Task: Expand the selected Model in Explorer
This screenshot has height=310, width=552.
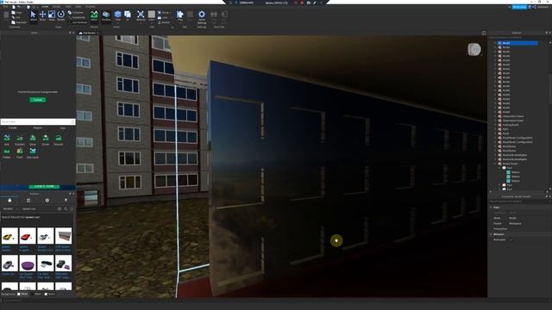Action: click(x=495, y=43)
